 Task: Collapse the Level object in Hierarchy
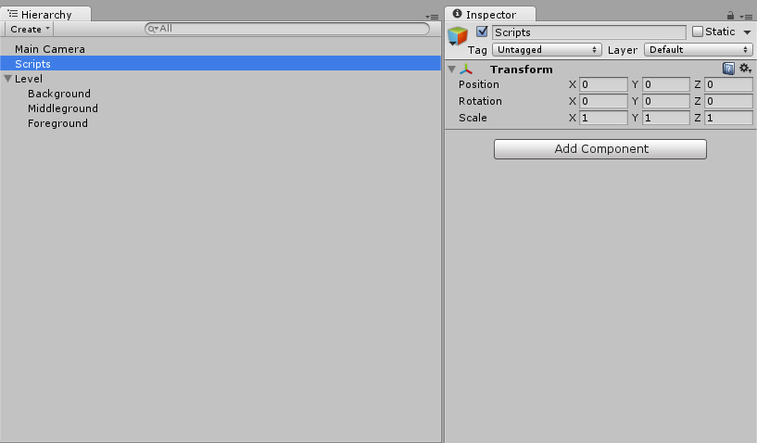point(7,79)
